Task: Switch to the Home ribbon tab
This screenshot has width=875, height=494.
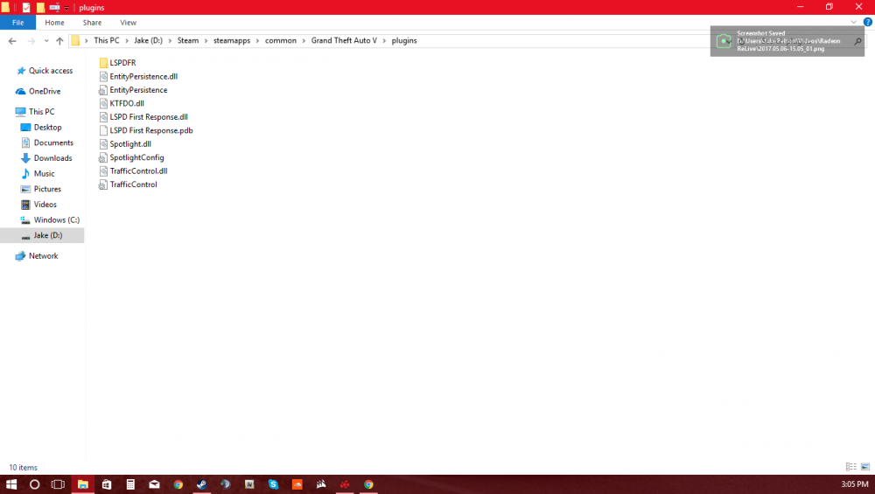Action: coord(54,23)
